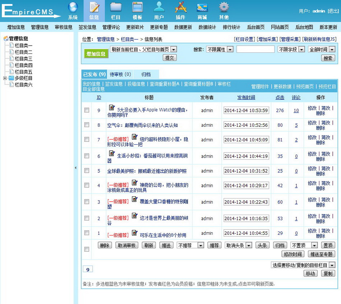Viewport: 341px width, 304px height.
Task: Click the 退出 logout link
Action: coord(333,11)
